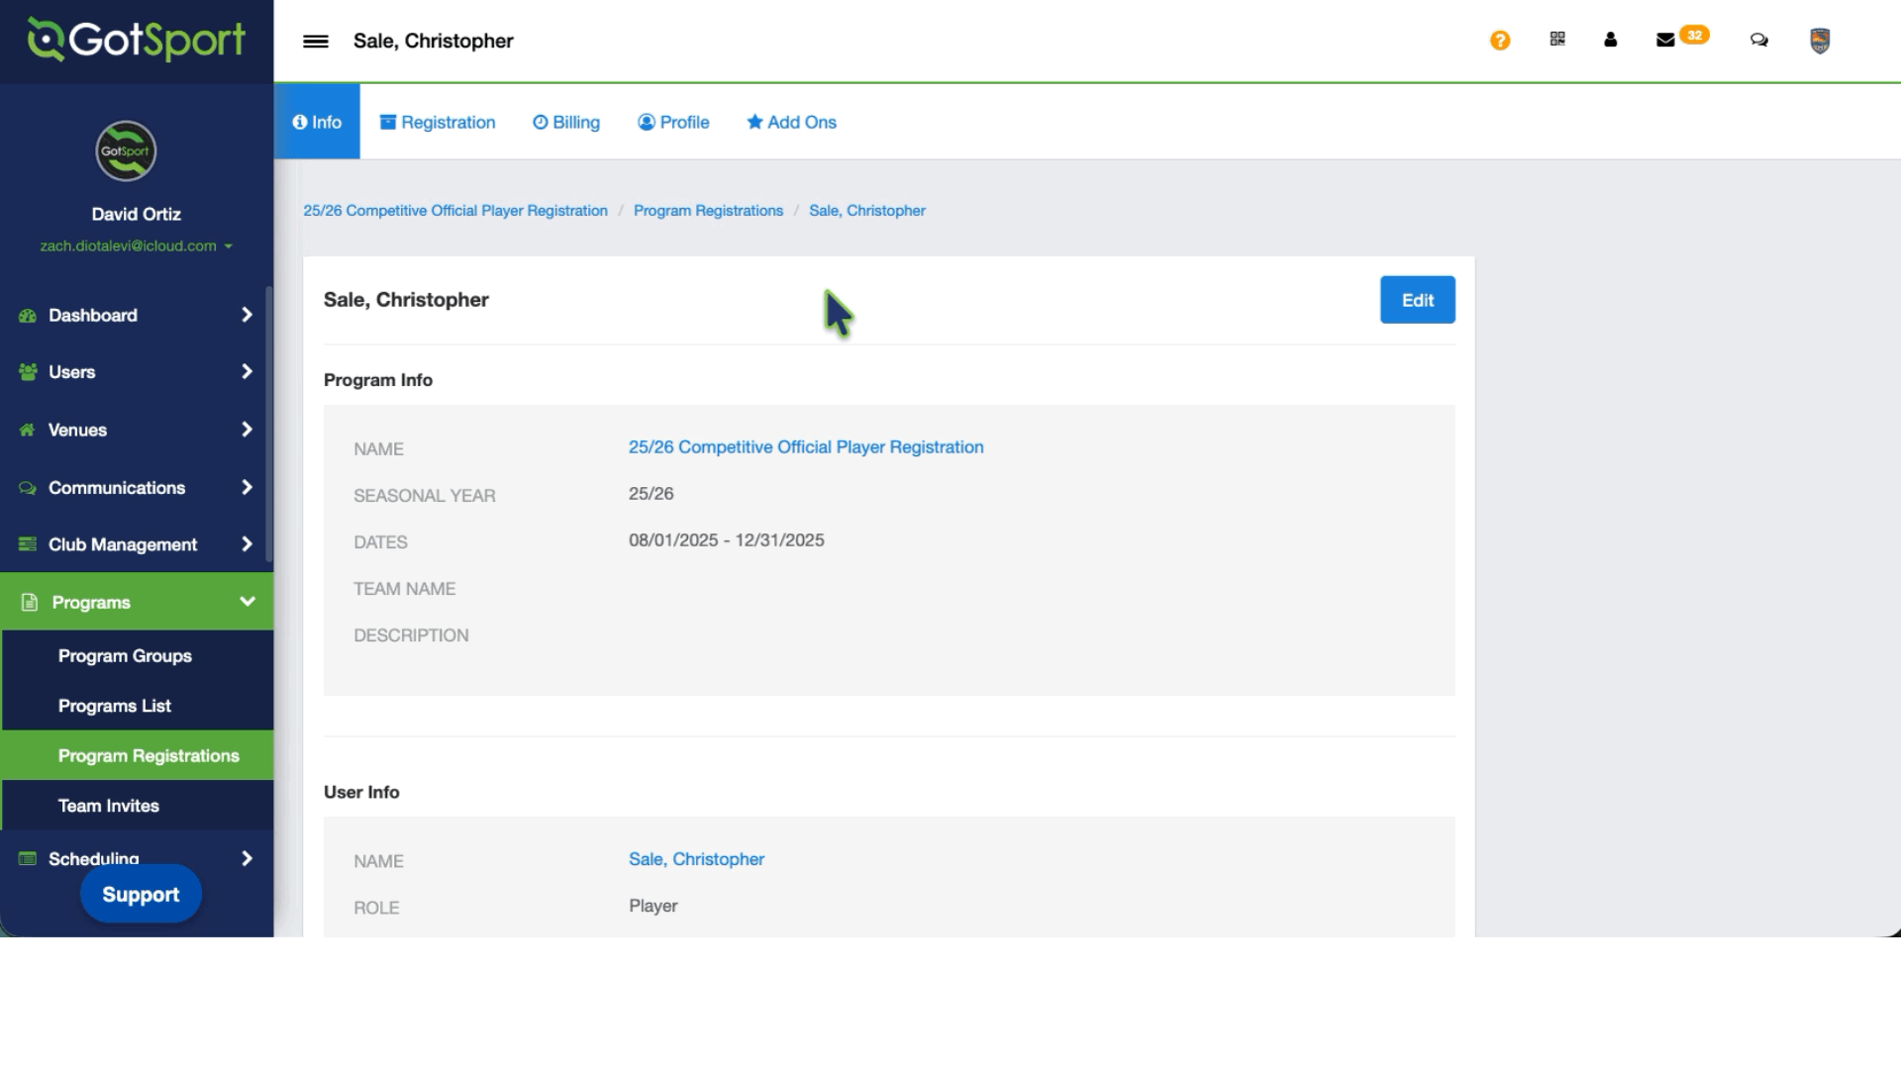Click the orange help question mark icon
The width and height of the screenshot is (1901, 1069).
(1500, 41)
